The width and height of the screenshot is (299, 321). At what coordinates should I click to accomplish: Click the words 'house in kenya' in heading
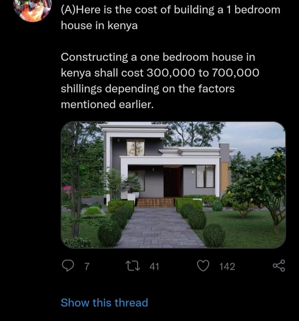click(x=99, y=26)
